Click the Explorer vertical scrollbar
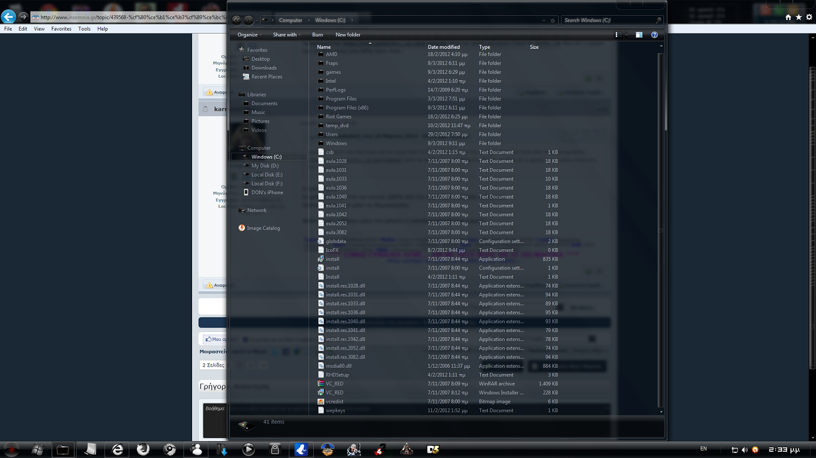Image resolution: width=816 pixels, height=458 pixels. (x=660, y=229)
